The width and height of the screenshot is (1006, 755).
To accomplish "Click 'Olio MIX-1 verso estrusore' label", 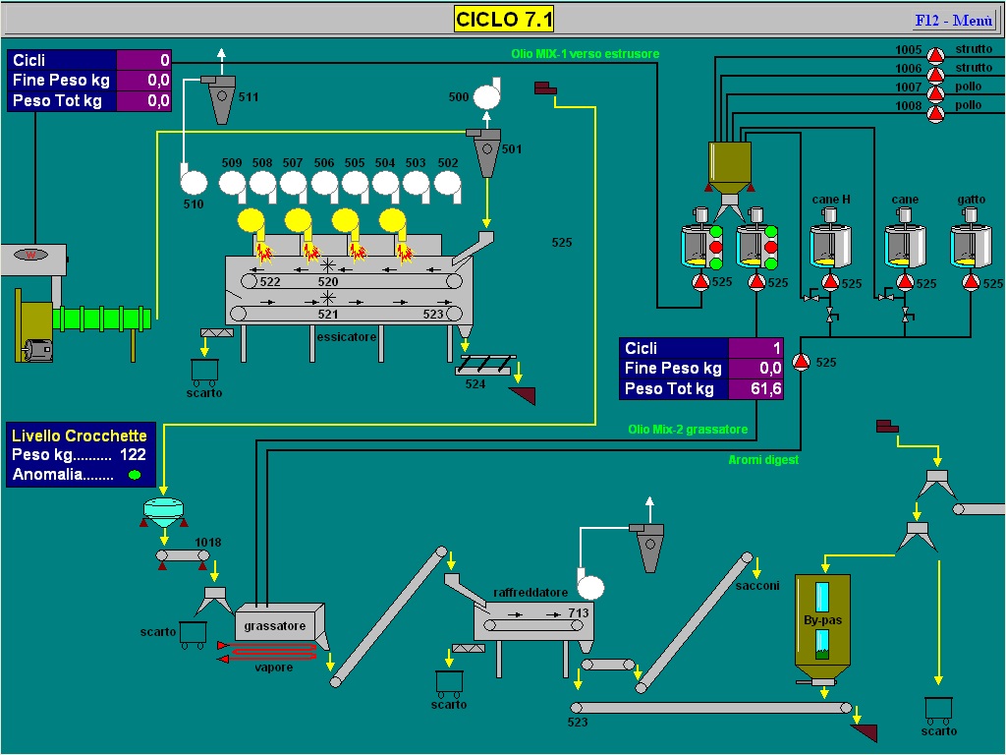I will click(x=586, y=54).
